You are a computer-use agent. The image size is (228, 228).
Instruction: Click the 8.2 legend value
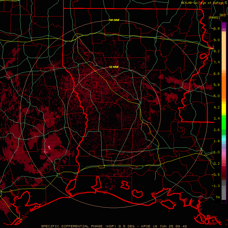217,51
